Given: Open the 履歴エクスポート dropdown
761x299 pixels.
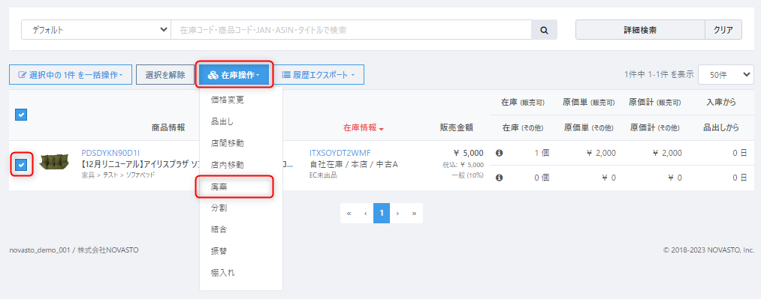Looking at the screenshot, I should tap(319, 75).
